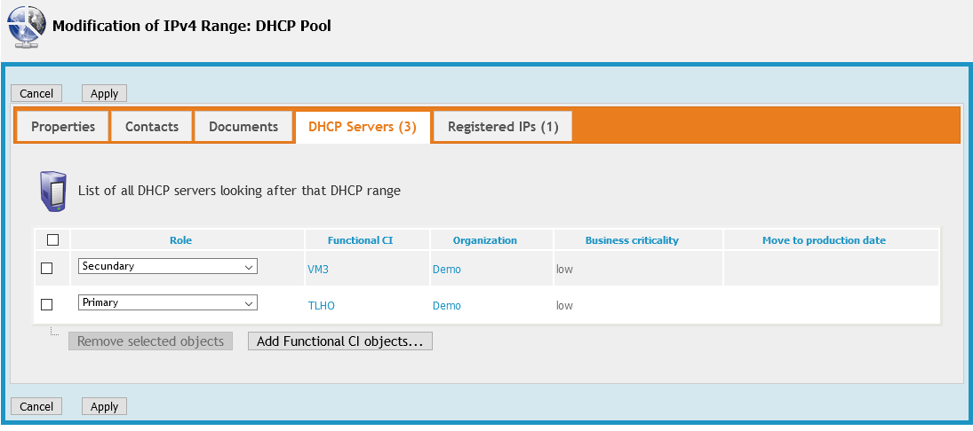Check the box for the VM3 row

click(x=47, y=268)
